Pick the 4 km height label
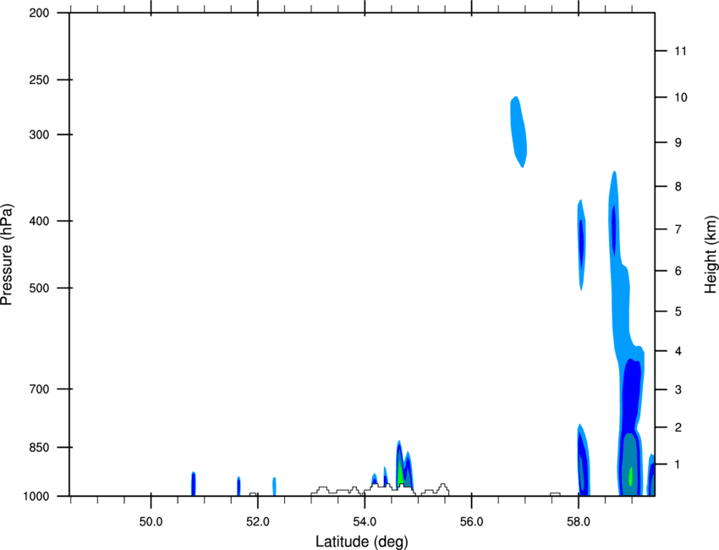The image size is (719, 550). [x=678, y=351]
